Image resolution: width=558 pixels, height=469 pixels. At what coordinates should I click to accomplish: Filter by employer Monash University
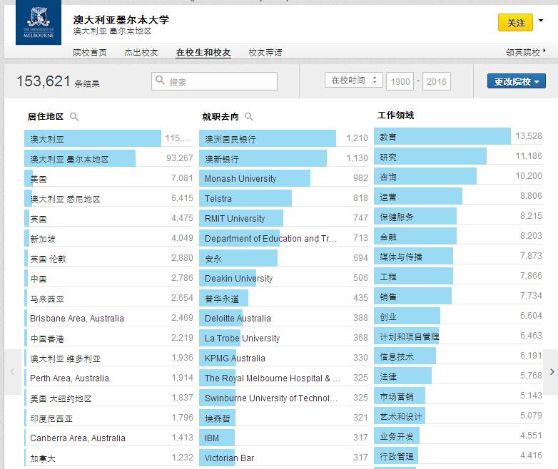pyautogui.click(x=284, y=178)
